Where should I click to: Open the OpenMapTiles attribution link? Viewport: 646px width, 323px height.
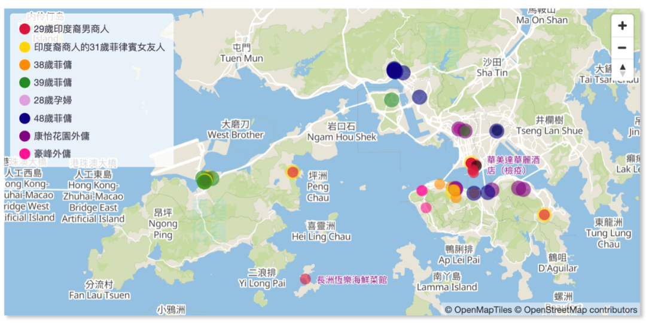click(x=478, y=309)
